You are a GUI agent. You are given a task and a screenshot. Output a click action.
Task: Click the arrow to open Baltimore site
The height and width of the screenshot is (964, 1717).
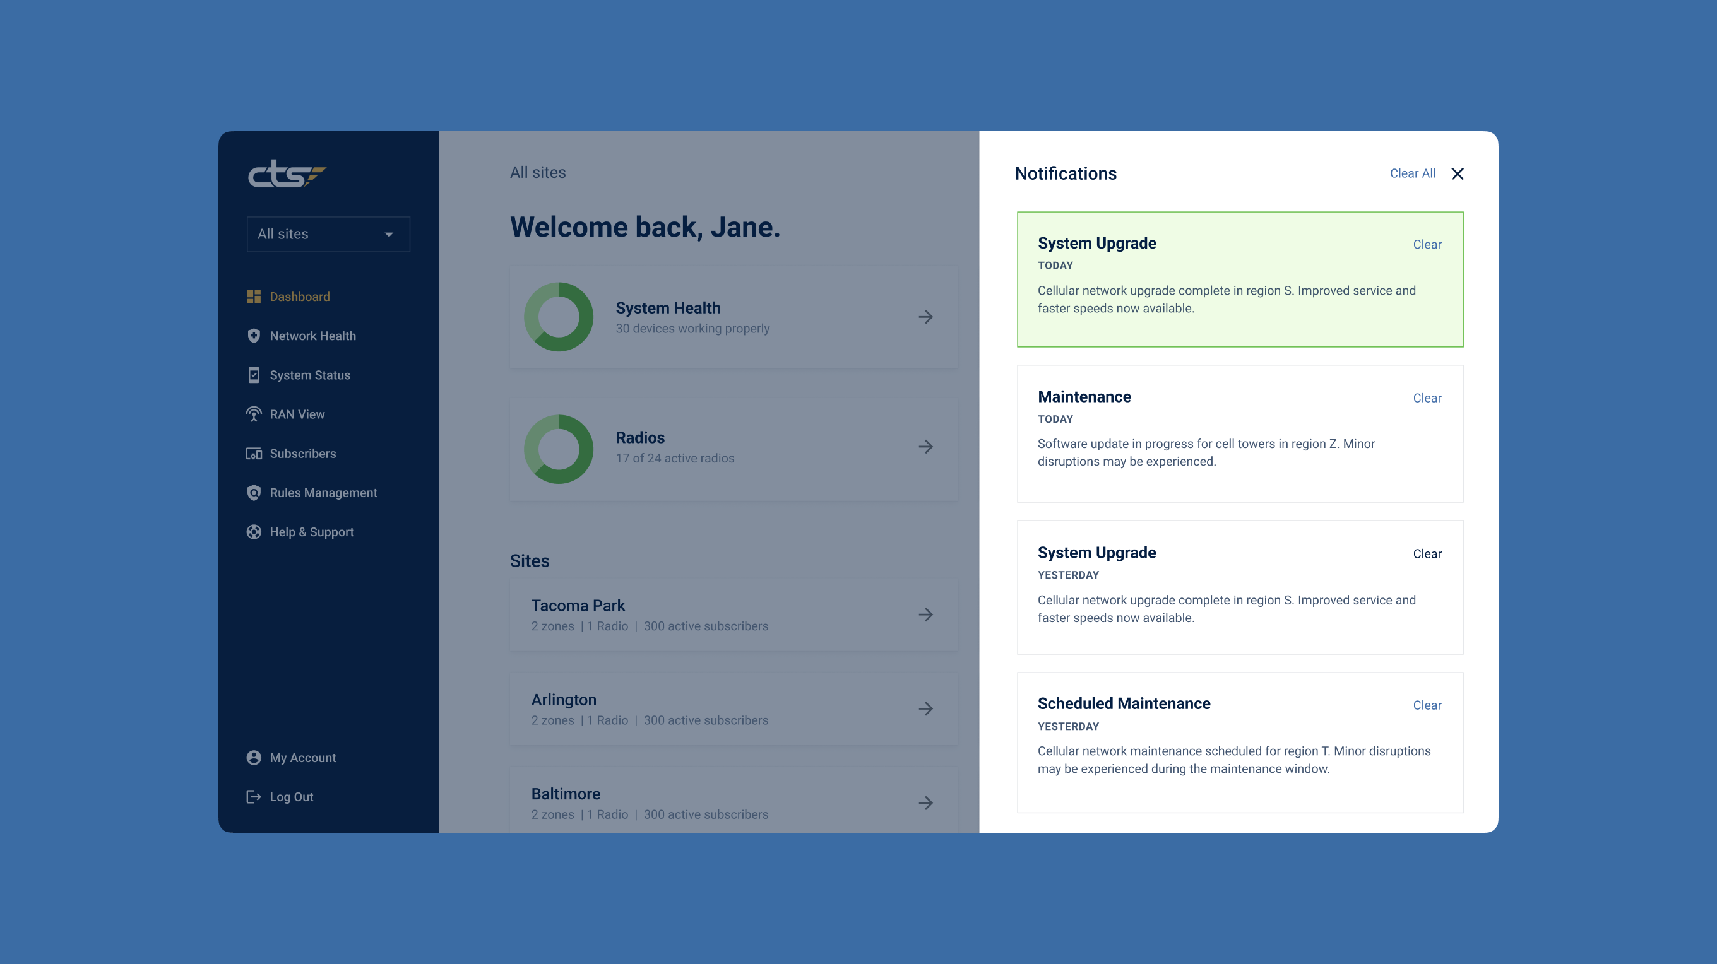click(x=927, y=802)
